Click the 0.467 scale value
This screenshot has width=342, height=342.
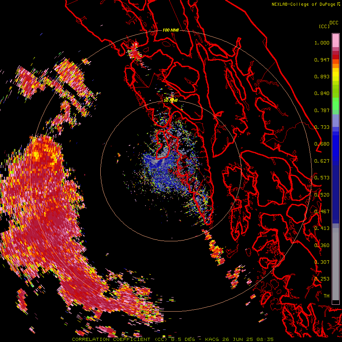coord(322,212)
